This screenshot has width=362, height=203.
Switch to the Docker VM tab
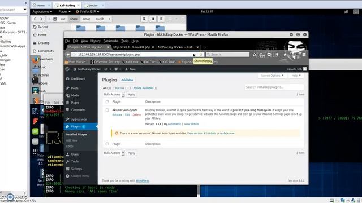click(93, 5)
